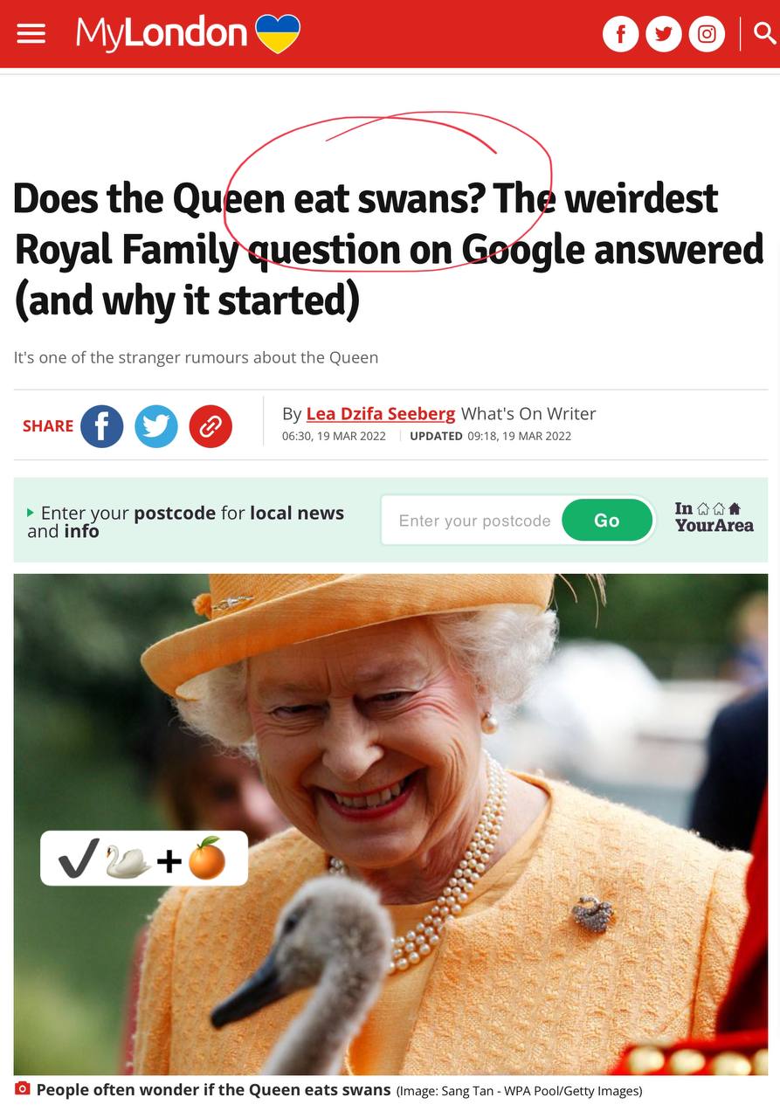
Task: Click the green Go postcode button
Action: point(607,521)
